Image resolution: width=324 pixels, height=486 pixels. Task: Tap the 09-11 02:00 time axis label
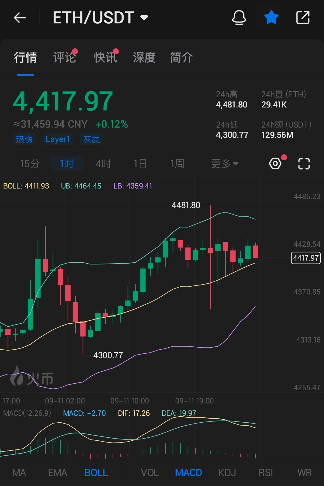(x=65, y=401)
